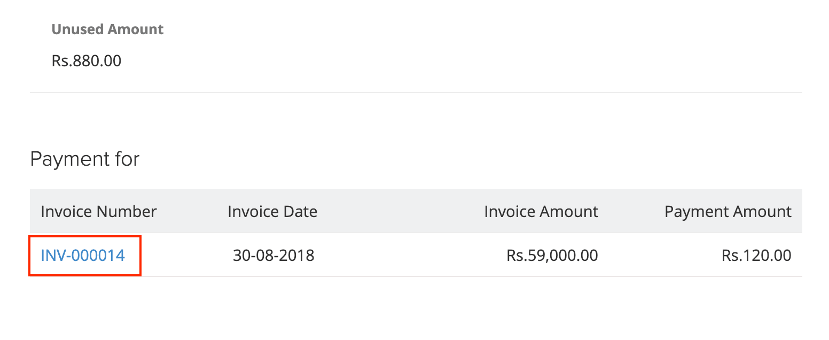Image resolution: width=829 pixels, height=340 pixels.
Task: Click the Invoice Date column header
Action: 272,211
